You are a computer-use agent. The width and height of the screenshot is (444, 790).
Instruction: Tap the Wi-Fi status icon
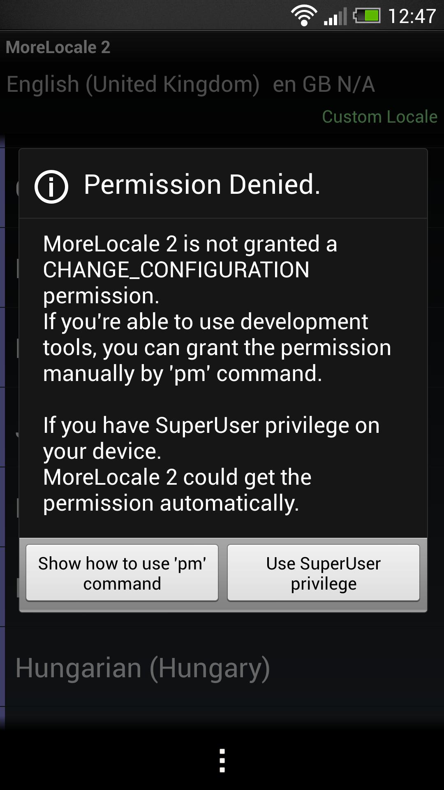click(x=304, y=16)
